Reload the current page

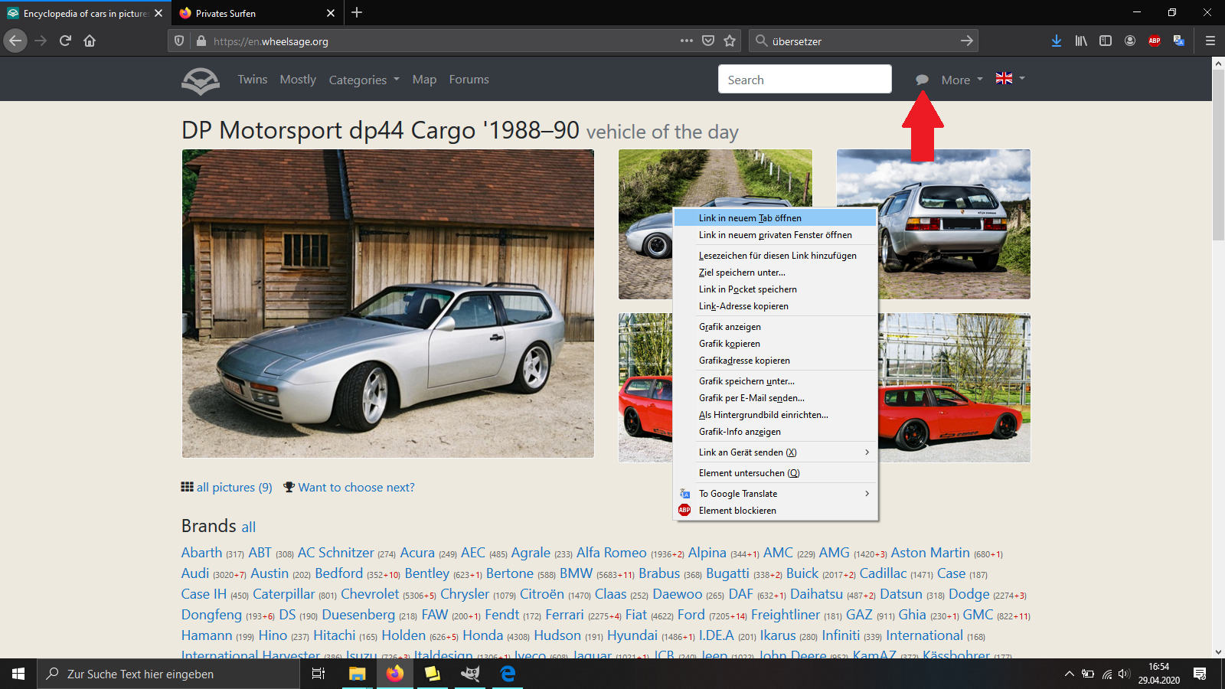[65, 41]
